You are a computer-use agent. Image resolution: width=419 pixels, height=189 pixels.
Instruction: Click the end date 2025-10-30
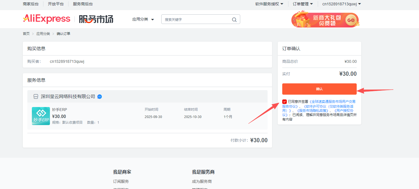click(x=193, y=117)
